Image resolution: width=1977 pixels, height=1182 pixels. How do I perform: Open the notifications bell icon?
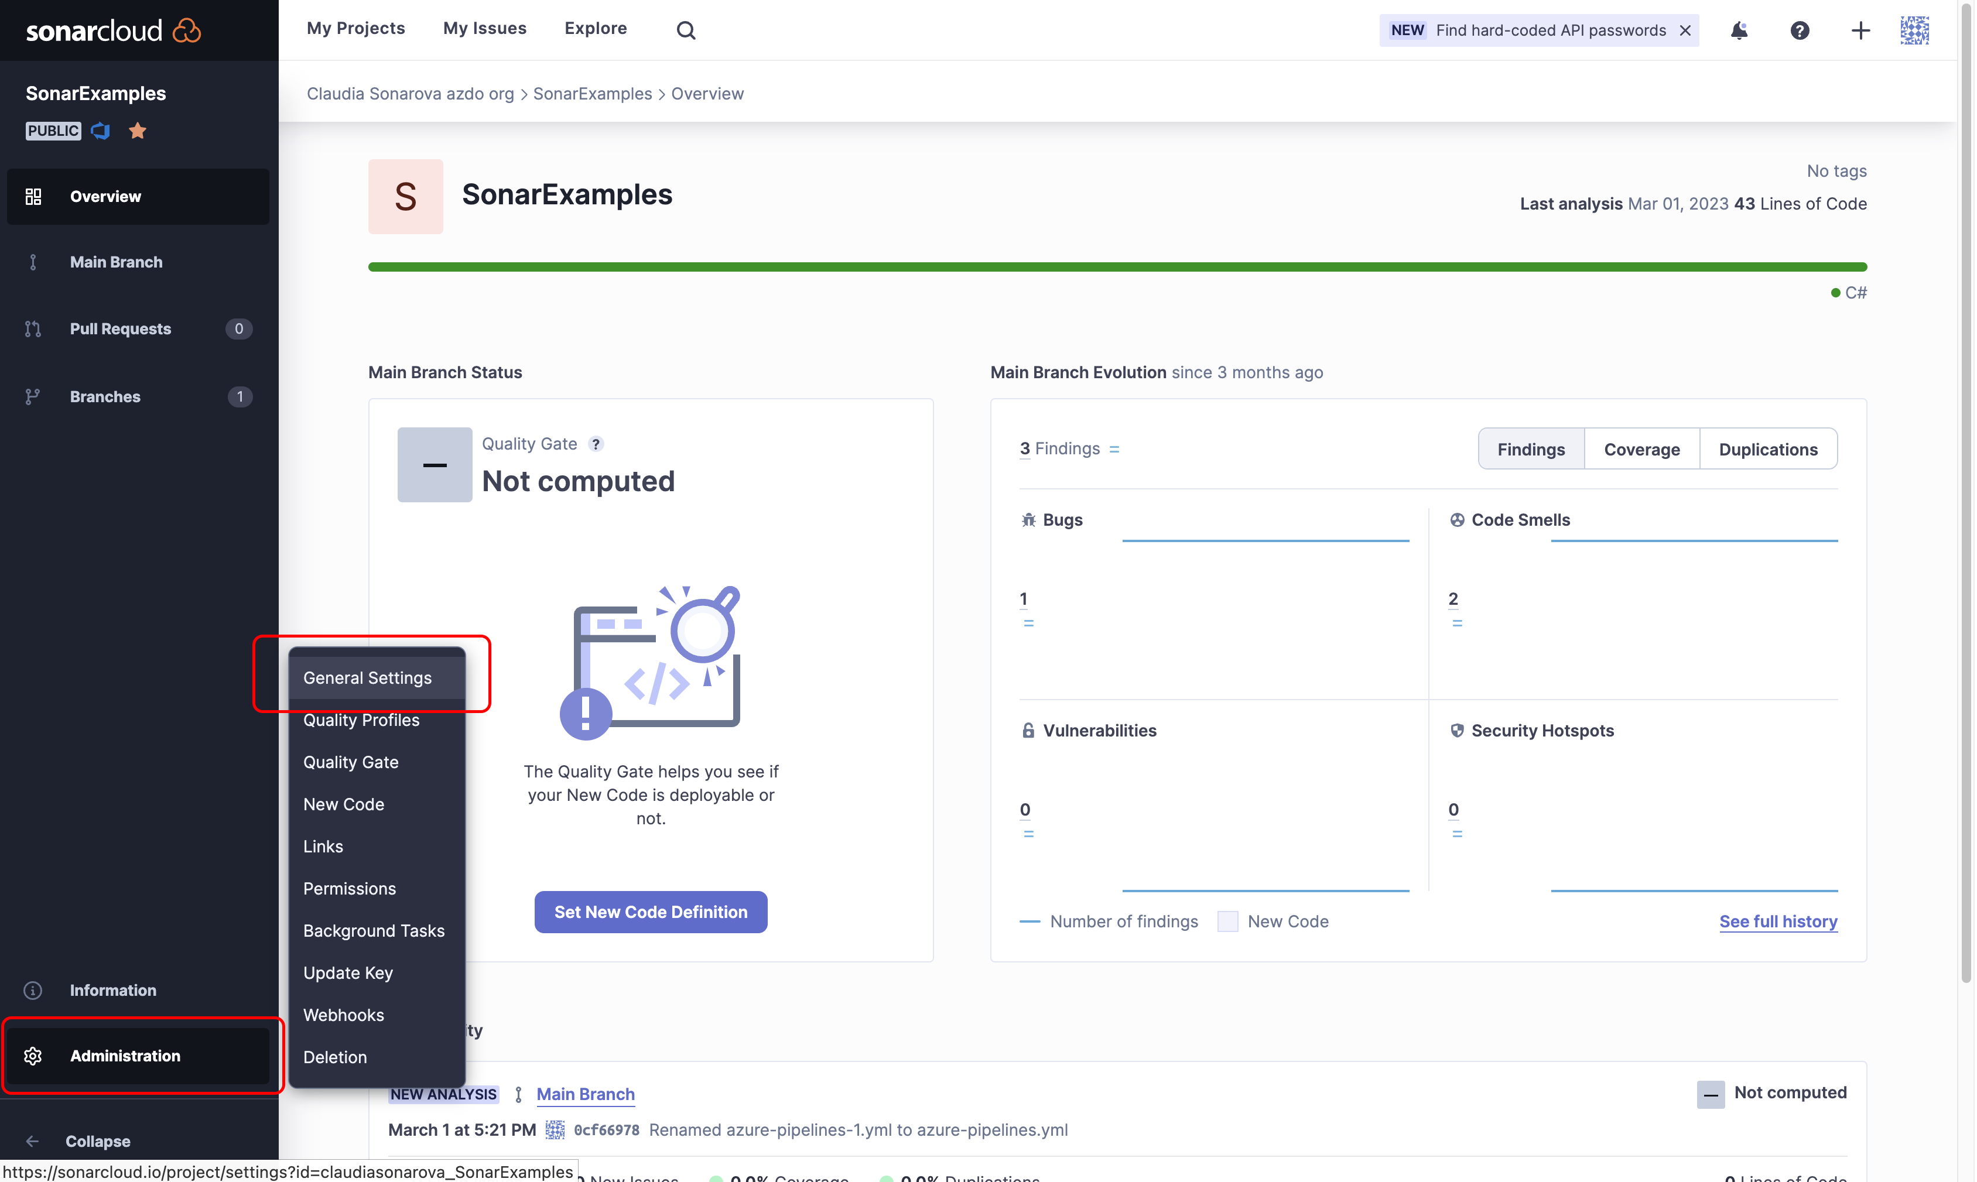1739,30
